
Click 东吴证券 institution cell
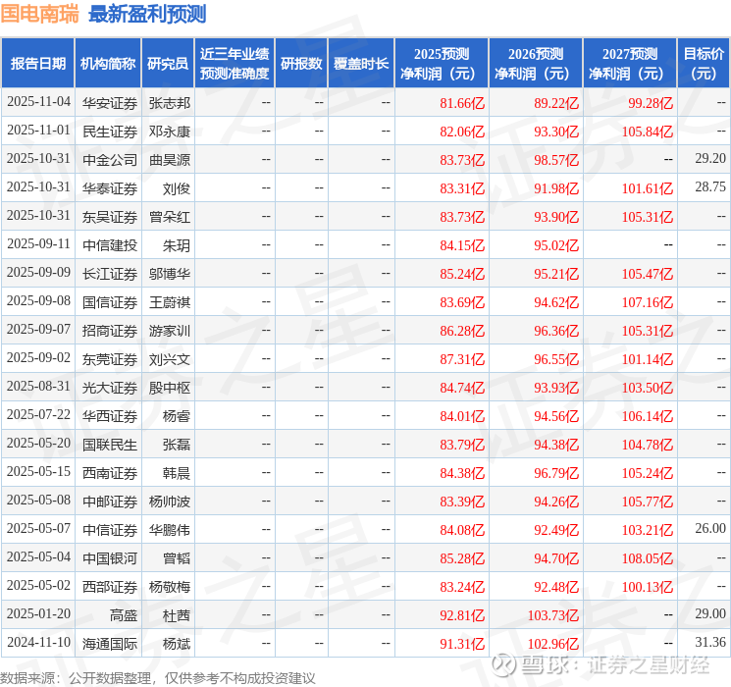(110, 217)
